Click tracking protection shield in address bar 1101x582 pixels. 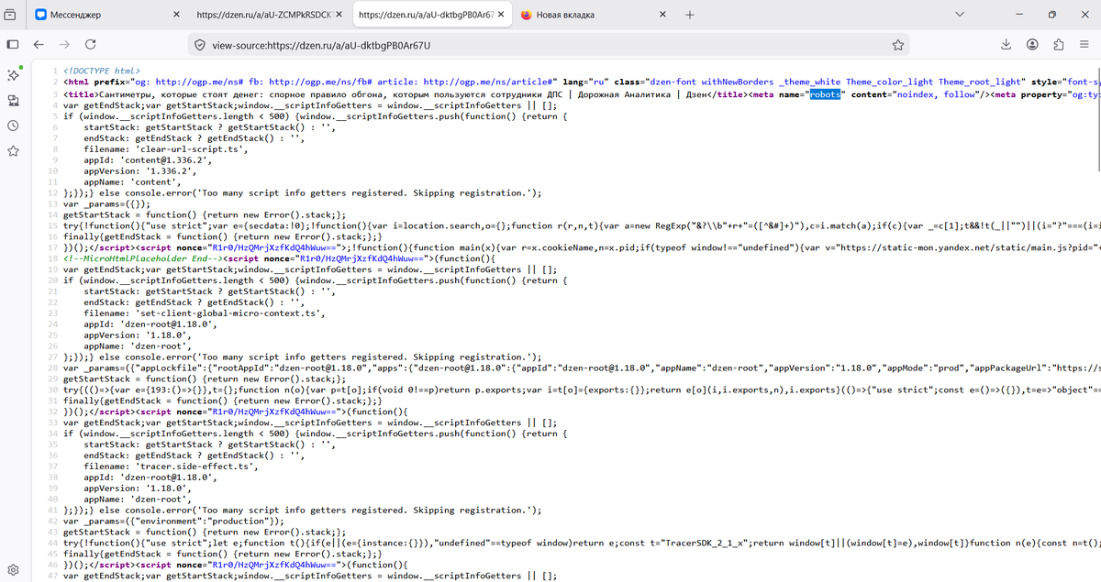[x=199, y=44]
